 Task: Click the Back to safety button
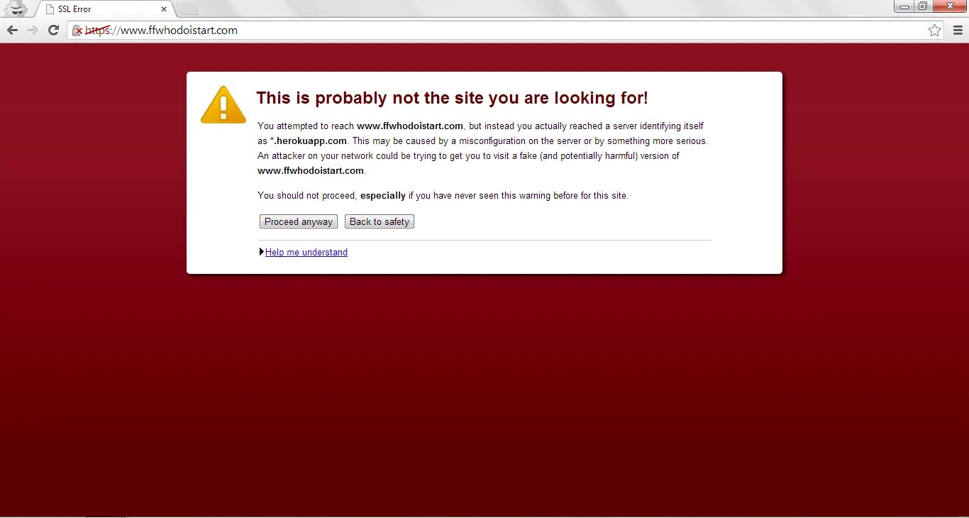click(x=380, y=221)
